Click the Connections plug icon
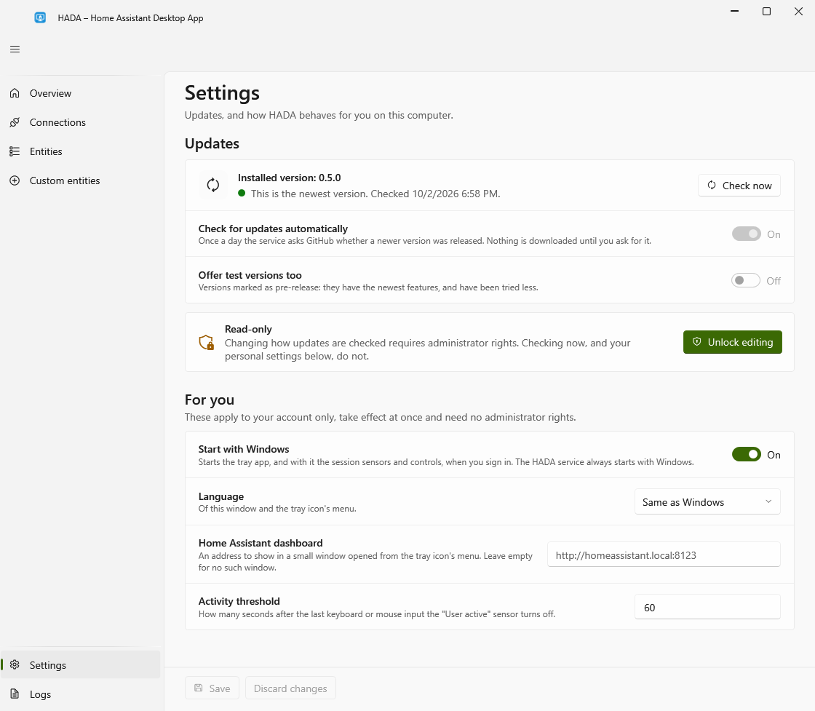Screen dimensions: 815x711 pyautogui.click(x=15, y=122)
